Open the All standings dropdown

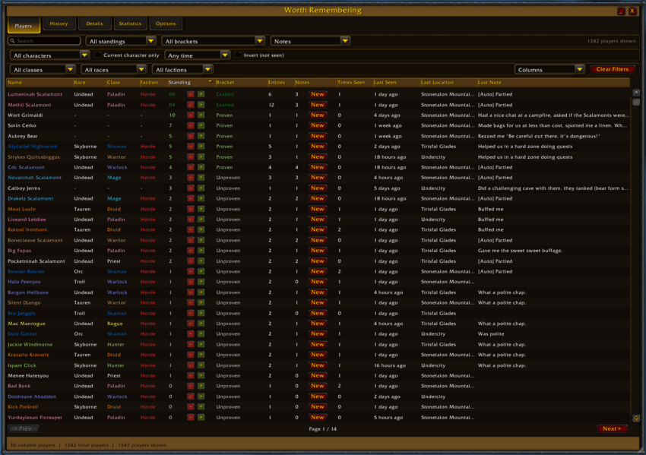tap(121, 41)
